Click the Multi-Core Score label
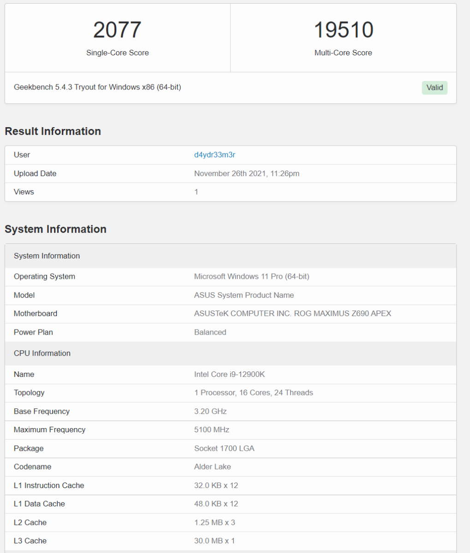 pos(343,53)
